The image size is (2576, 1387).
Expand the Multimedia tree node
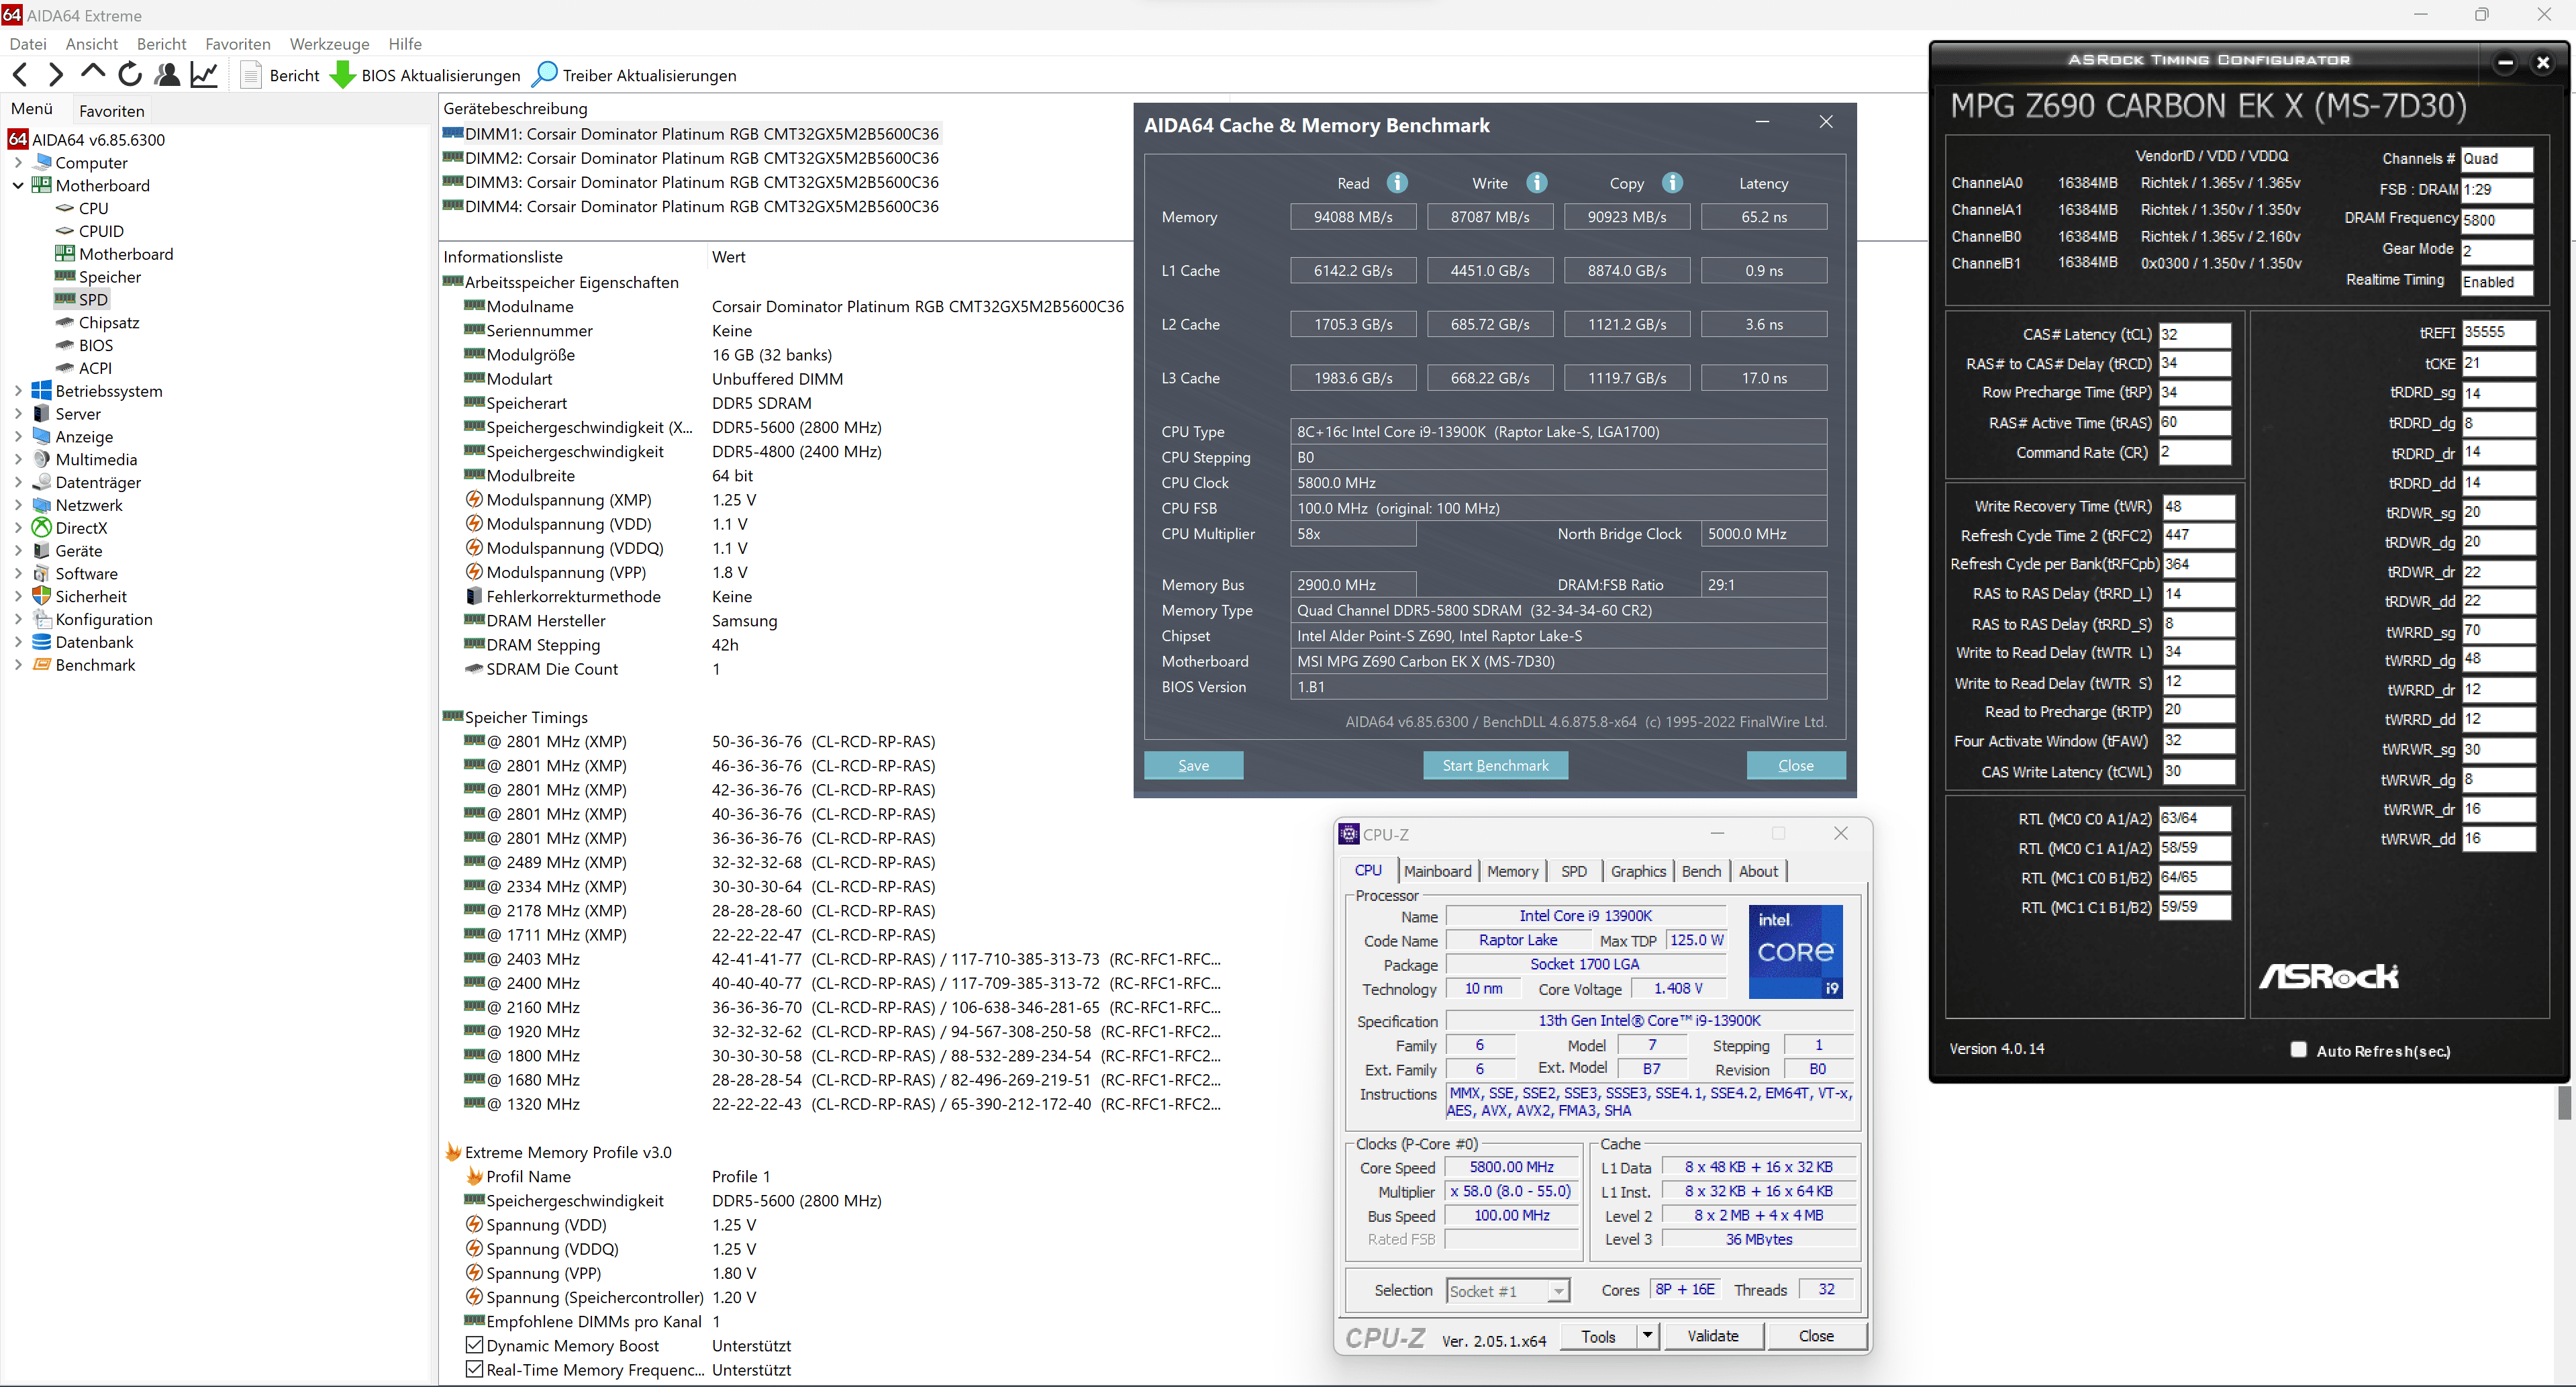[18, 460]
